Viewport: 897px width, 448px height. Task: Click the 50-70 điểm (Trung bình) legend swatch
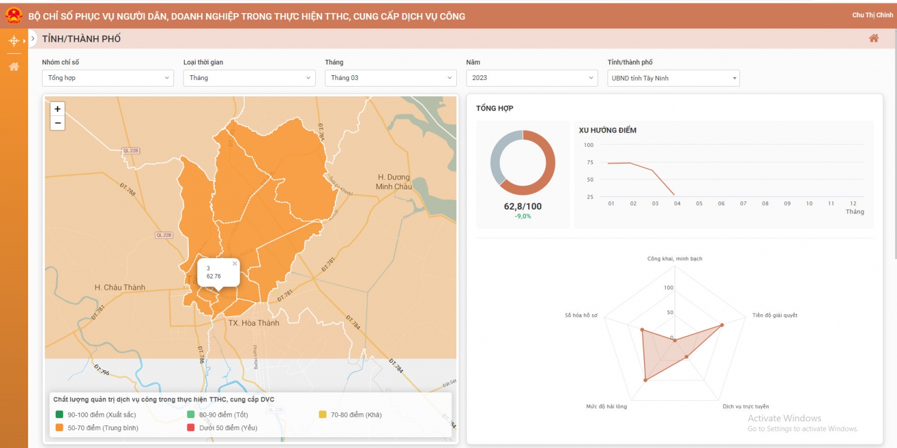[x=59, y=428]
